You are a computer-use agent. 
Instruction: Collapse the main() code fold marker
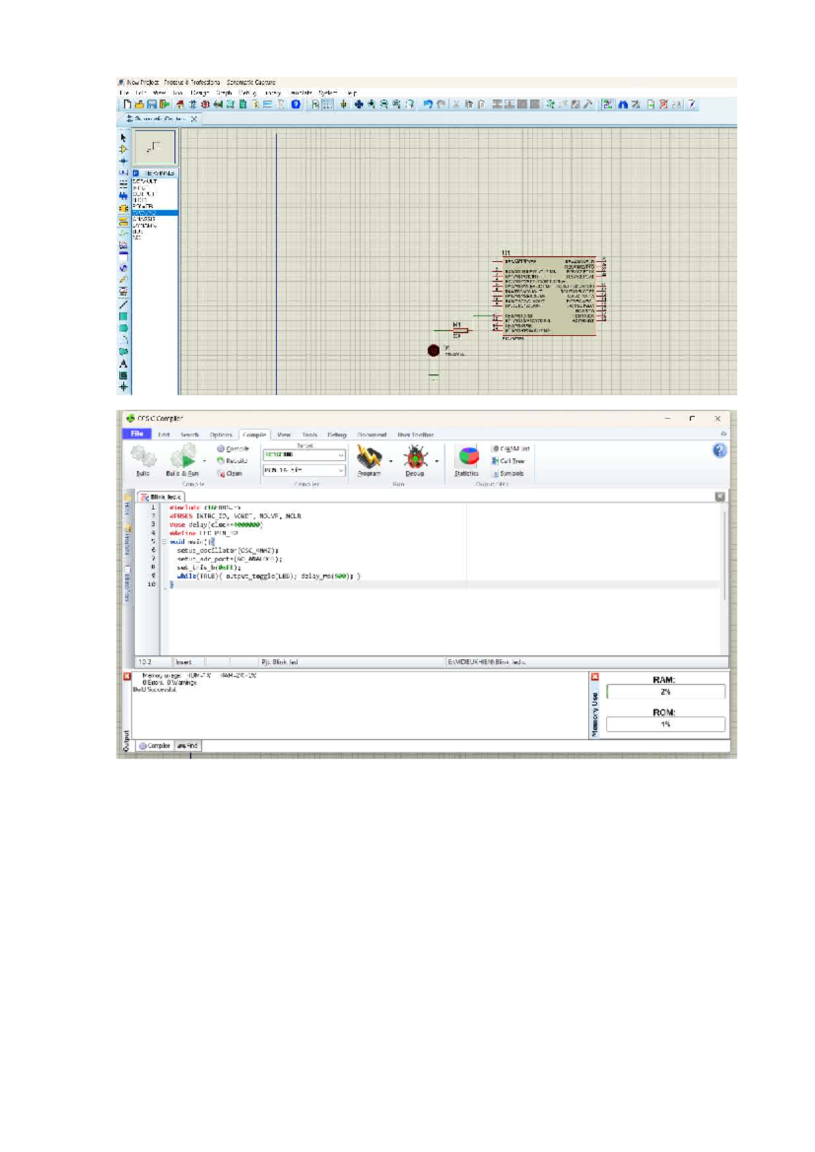pos(164,542)
